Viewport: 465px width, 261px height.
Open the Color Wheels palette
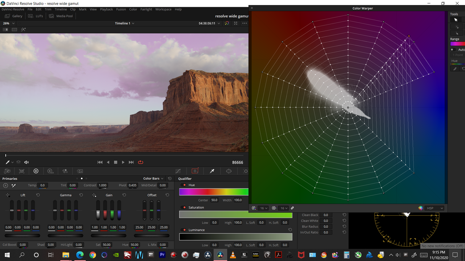click(x=36, y=171)
